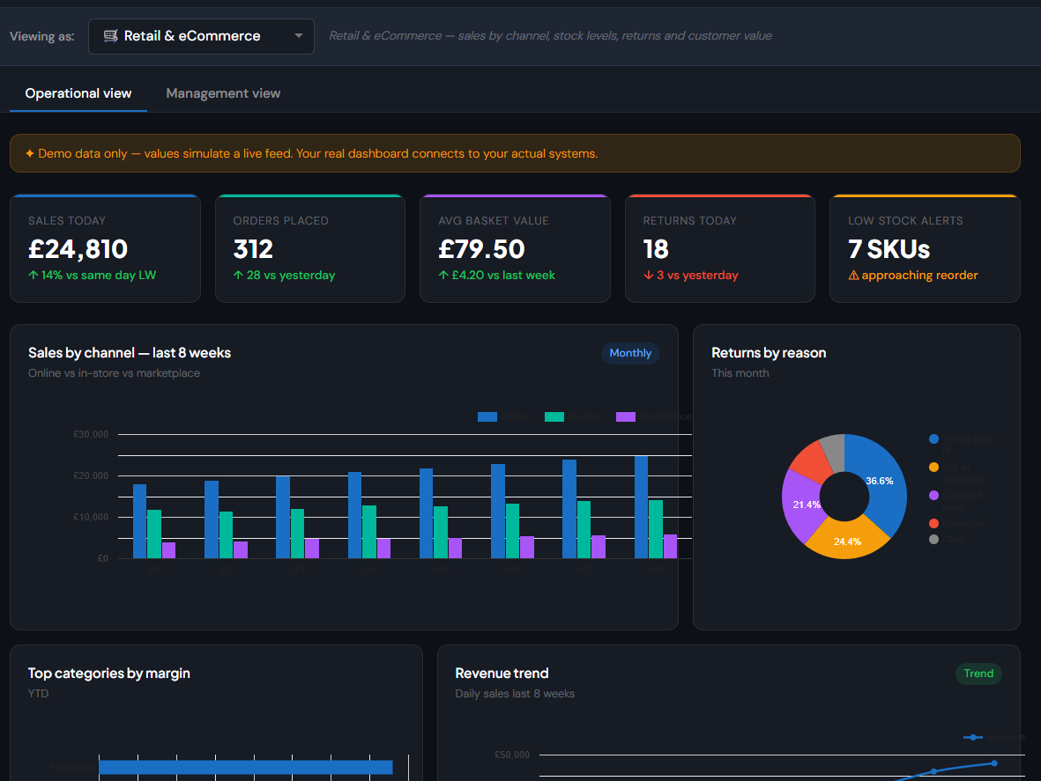Click the 7 SKUs low stock value

coord(889,249)
